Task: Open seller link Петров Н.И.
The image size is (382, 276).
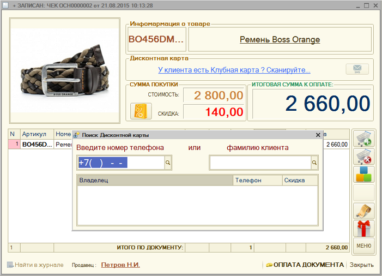Action: 120,265
